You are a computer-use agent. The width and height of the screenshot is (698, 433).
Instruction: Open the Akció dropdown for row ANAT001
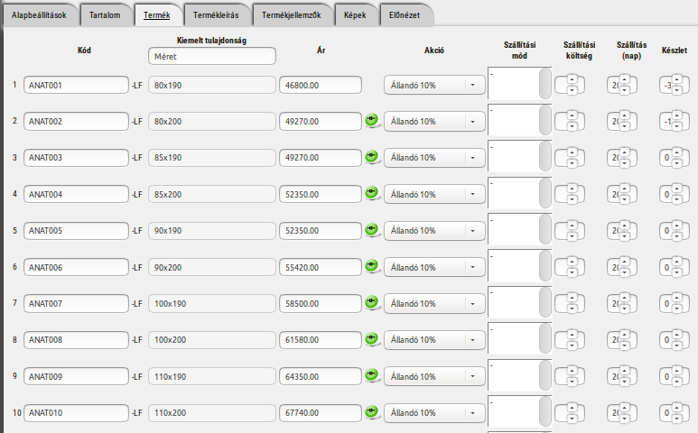click(434, 85)
